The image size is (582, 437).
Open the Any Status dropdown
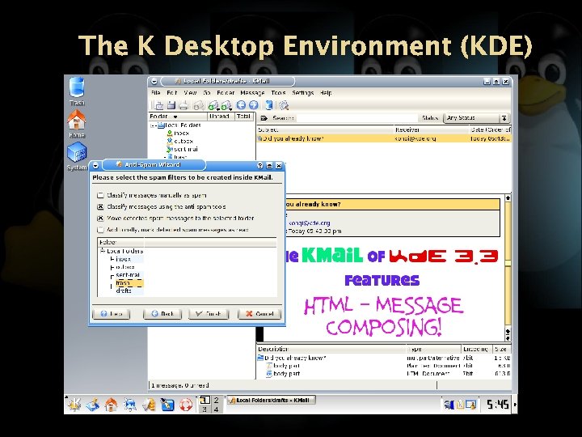(477, 118)
